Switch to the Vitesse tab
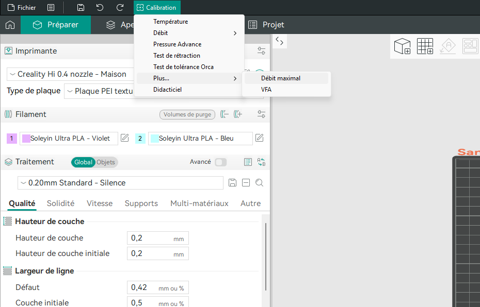This screenshot has width=480, height=307. pyautogui.click(x=100, y=203)
